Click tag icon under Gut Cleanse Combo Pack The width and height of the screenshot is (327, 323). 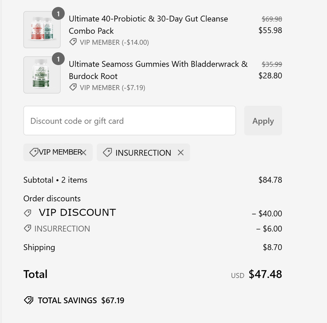click(73, 42)
